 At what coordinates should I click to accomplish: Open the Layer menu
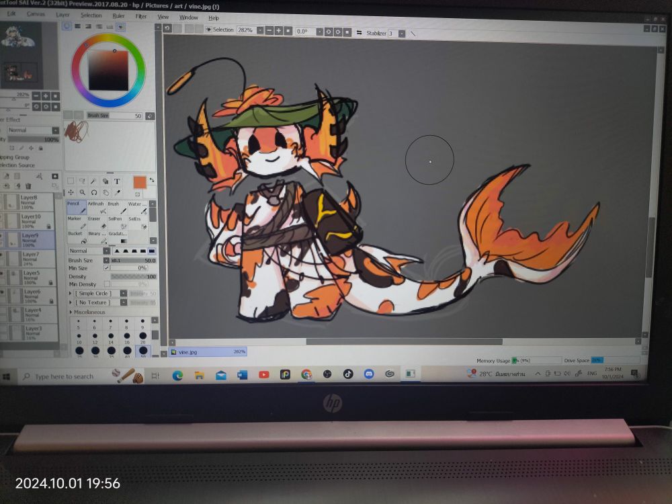(x=62, y=15)
